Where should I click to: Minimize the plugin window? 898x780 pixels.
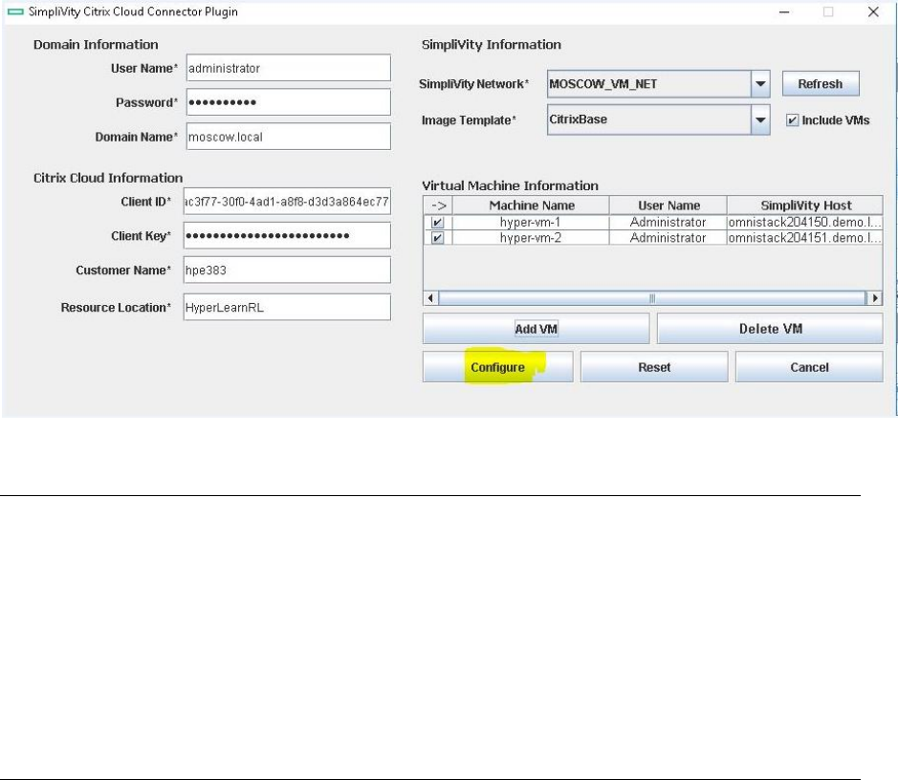(784, 12)
